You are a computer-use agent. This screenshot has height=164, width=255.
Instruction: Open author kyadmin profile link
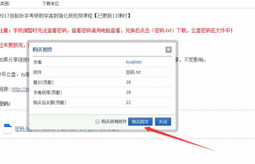point(134,62)
